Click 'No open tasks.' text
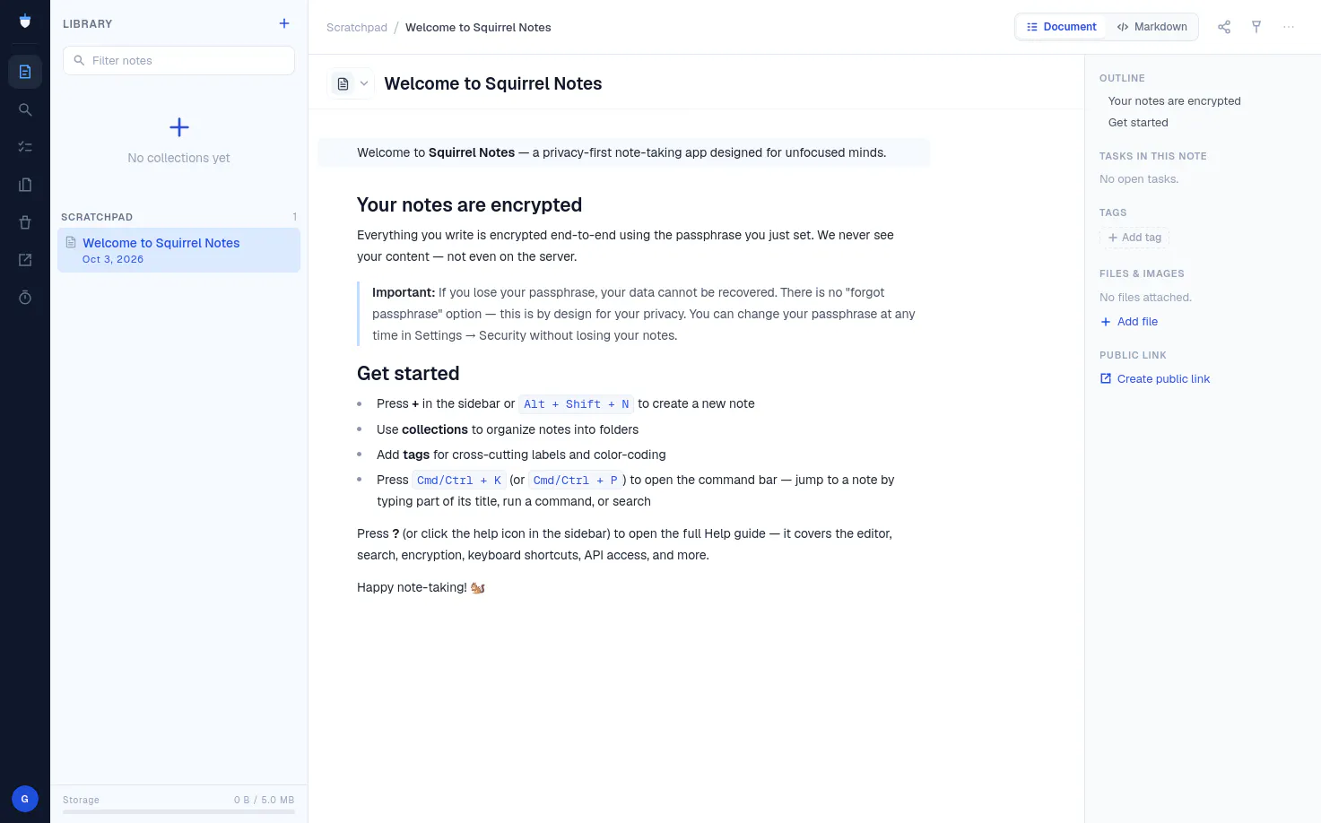Screen dimensions: 1321x823 pyautogui.click(x=1139, y=179)
